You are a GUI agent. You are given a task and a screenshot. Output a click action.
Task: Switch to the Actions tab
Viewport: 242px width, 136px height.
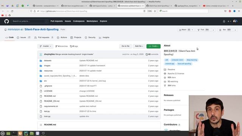point(62,37)
